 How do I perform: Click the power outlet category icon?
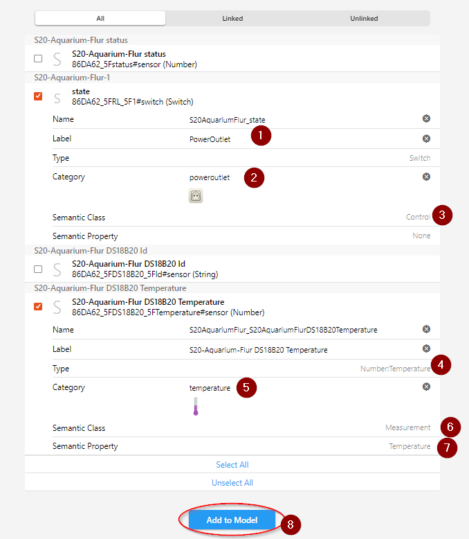196,196
